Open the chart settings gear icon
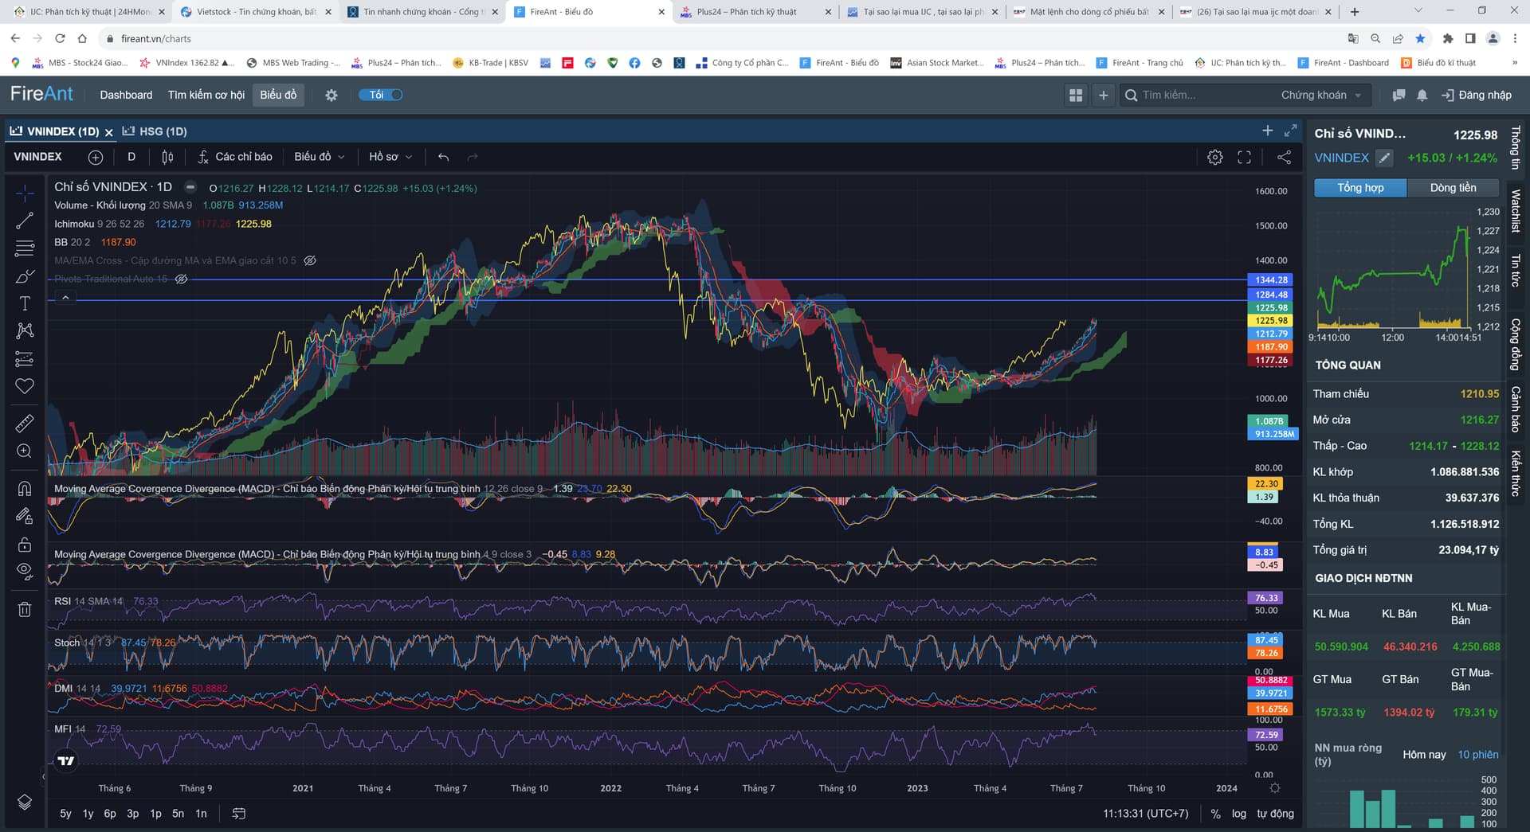Viewport: 1530px width, 832px height. pyautogui.click(x=1214, y=157)
